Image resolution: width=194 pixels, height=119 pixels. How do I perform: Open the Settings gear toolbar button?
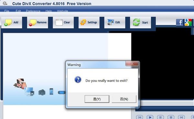click(x=89, y=23)
